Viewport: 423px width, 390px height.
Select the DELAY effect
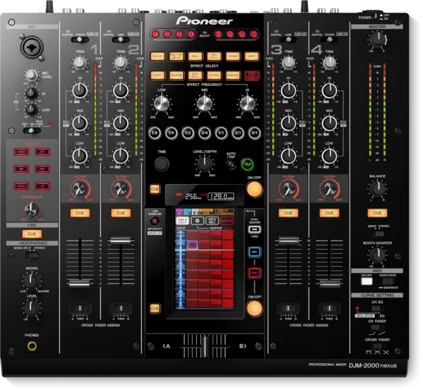tap(157, 56)
